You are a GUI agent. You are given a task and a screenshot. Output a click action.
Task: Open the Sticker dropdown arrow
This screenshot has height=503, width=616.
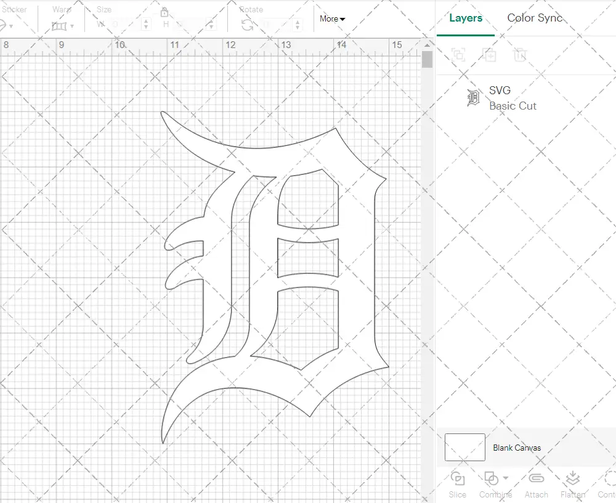pos(11,26)
